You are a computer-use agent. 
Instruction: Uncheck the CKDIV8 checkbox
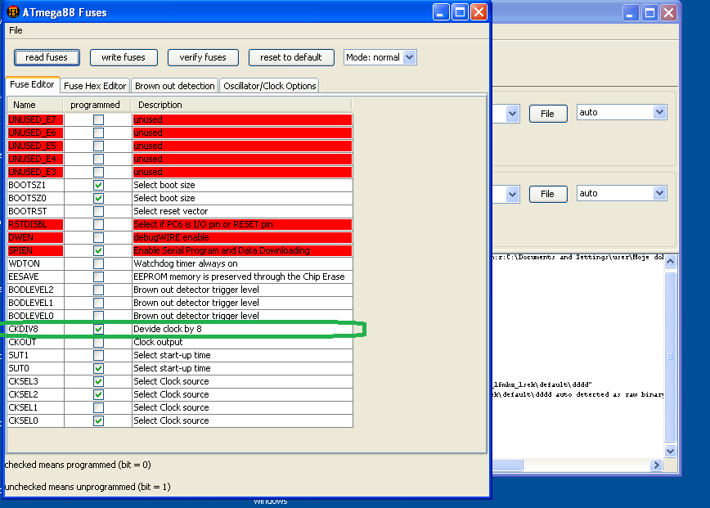tap(98, 329)
